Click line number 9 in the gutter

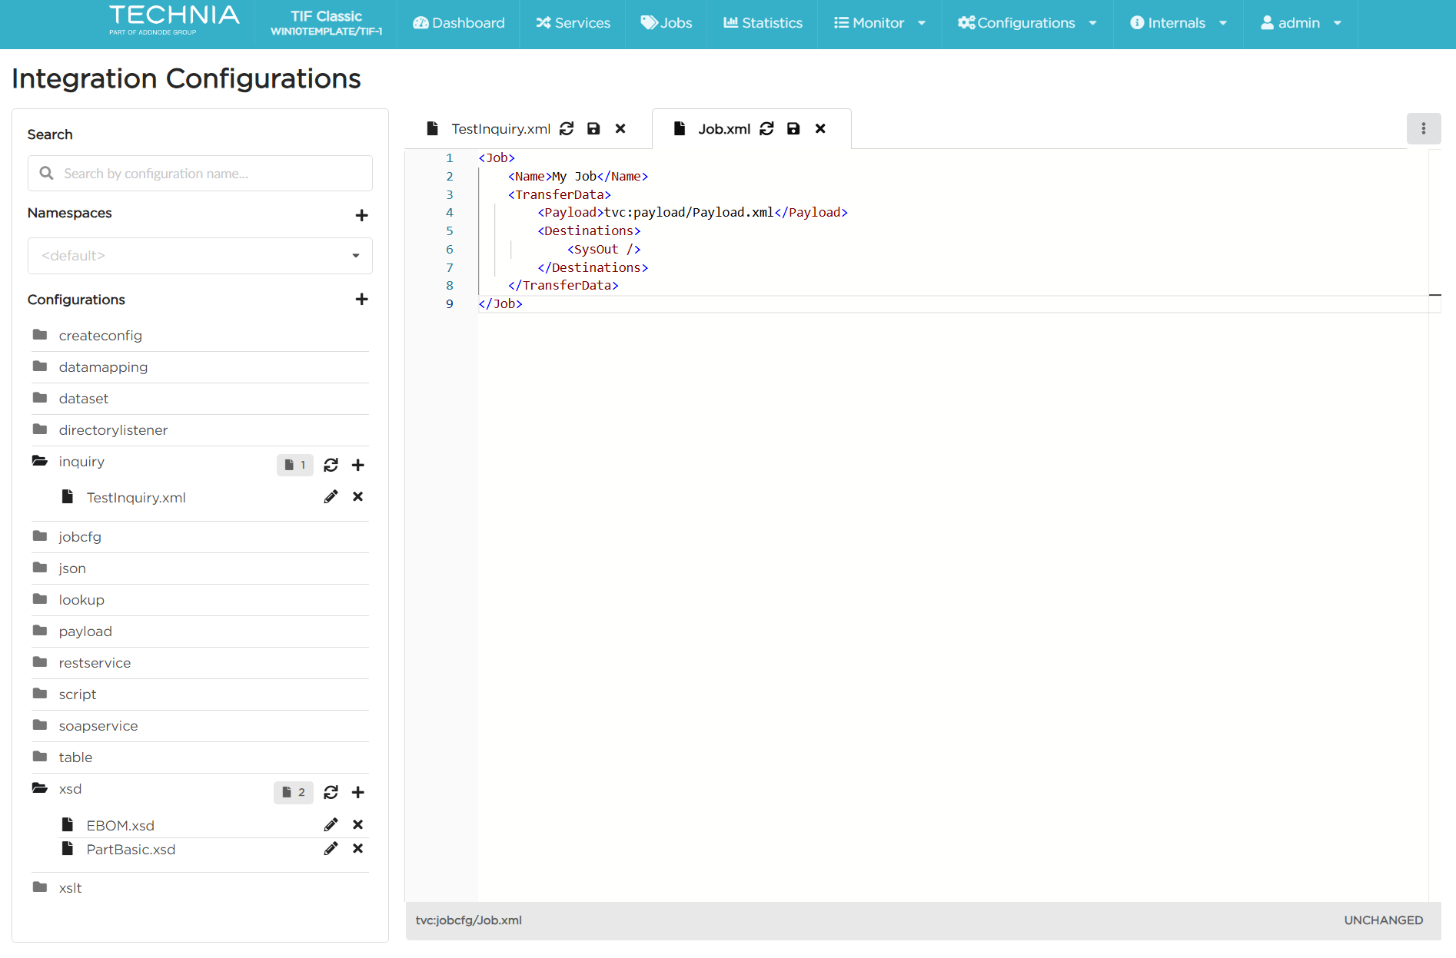[450, 304]
